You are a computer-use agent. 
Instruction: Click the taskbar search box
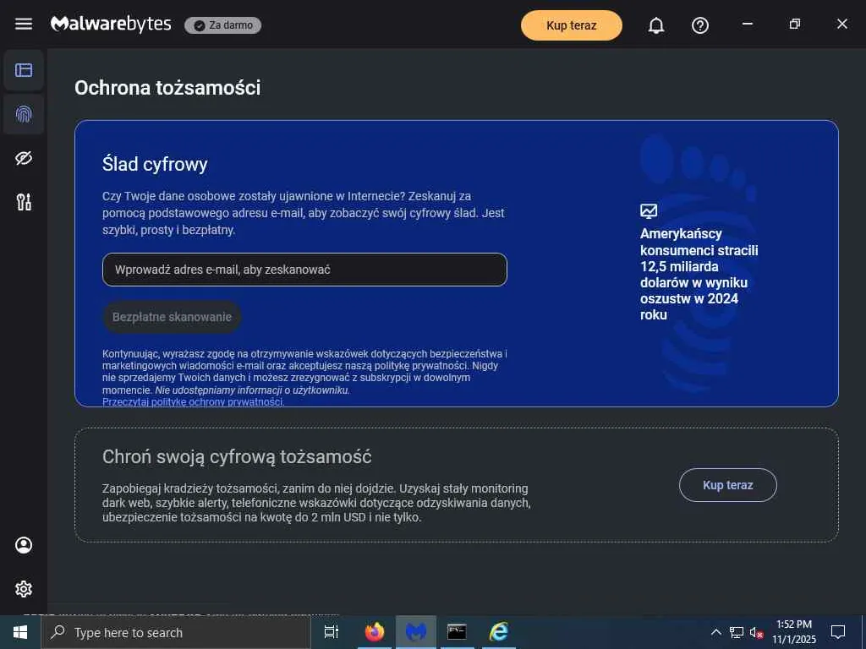pos(176,632)
